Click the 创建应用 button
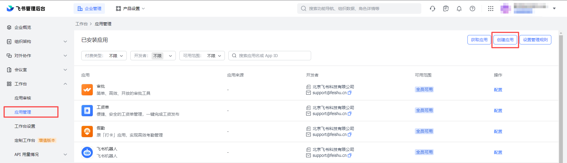 505,40
